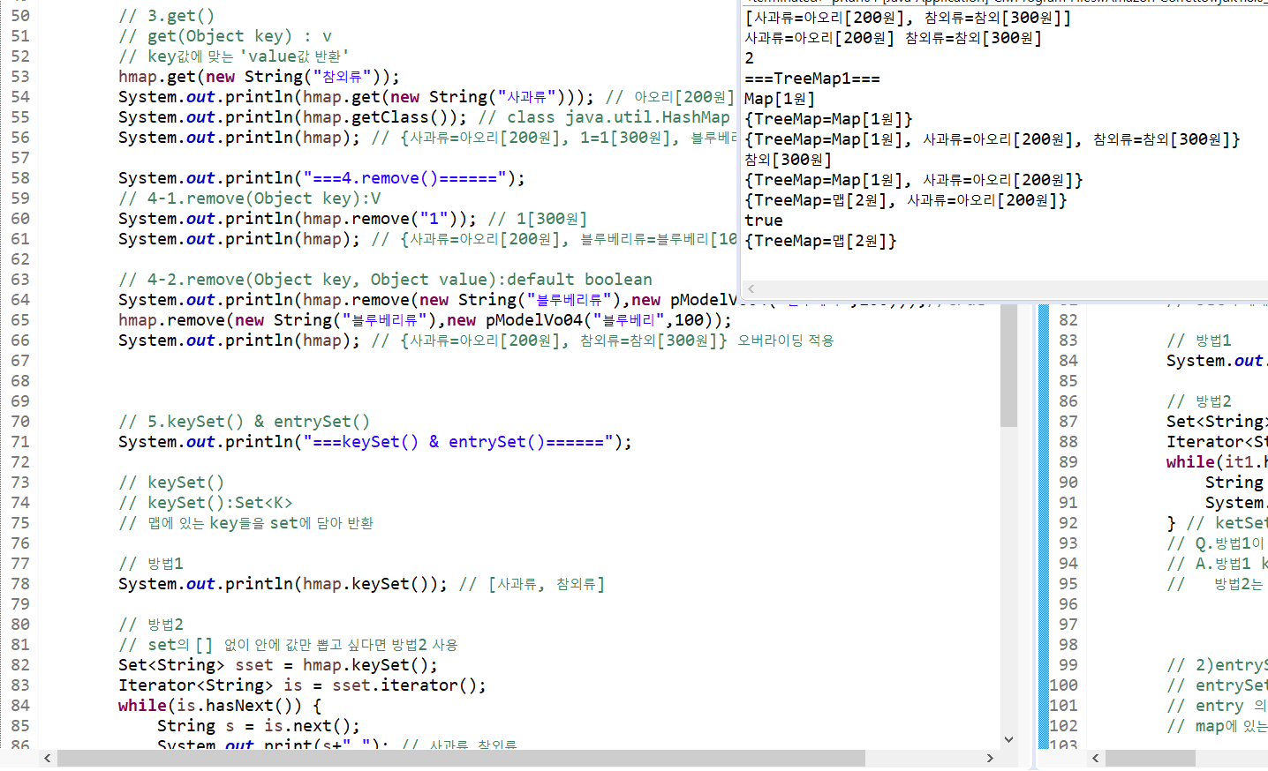Click "// 방법1" comment in left editor
1268x771 pixels.
[151, 564]
